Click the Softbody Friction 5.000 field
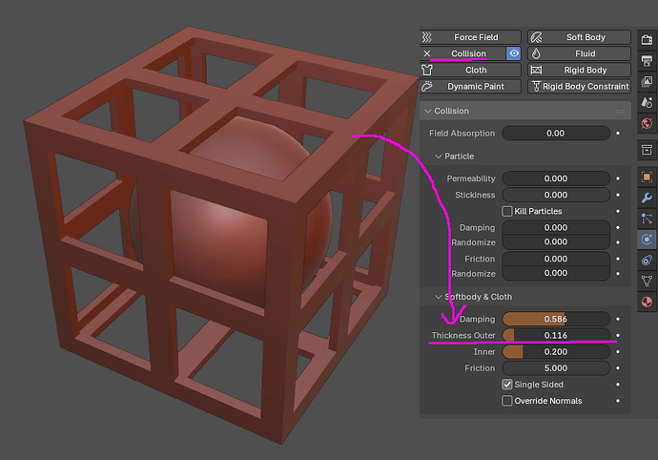 click(x=556, y=368)
